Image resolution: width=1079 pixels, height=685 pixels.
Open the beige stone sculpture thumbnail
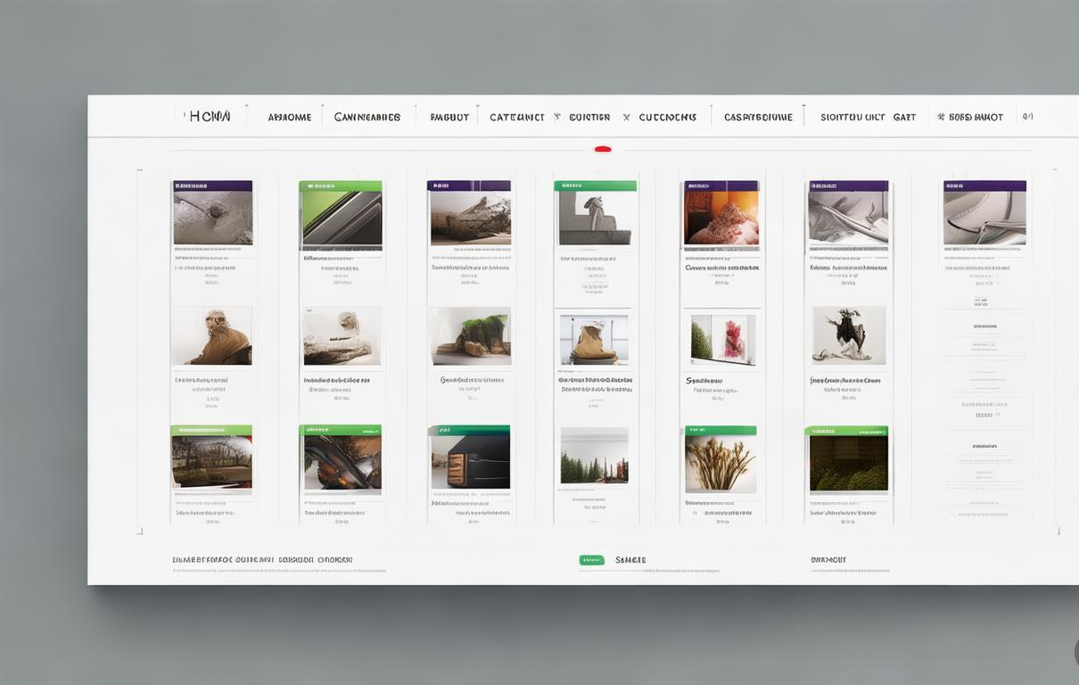(342, 336)
